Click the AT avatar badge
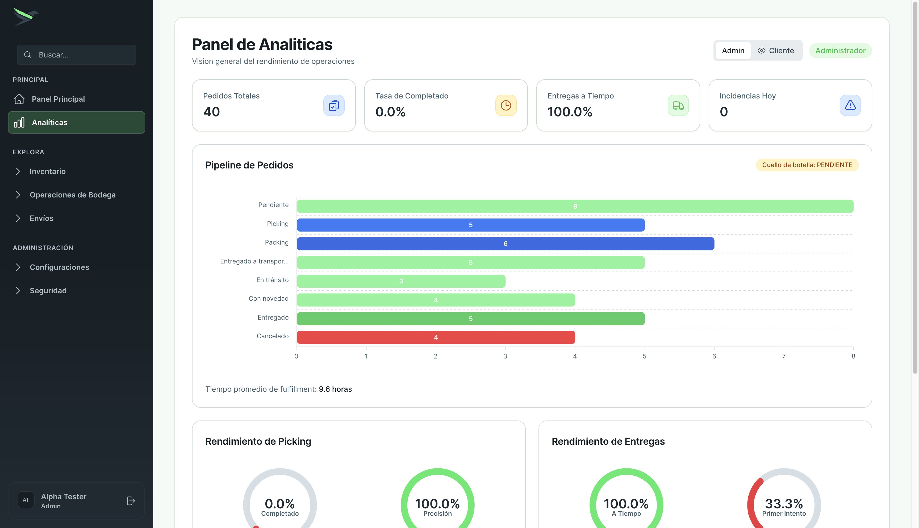 [x=26, y=500]
